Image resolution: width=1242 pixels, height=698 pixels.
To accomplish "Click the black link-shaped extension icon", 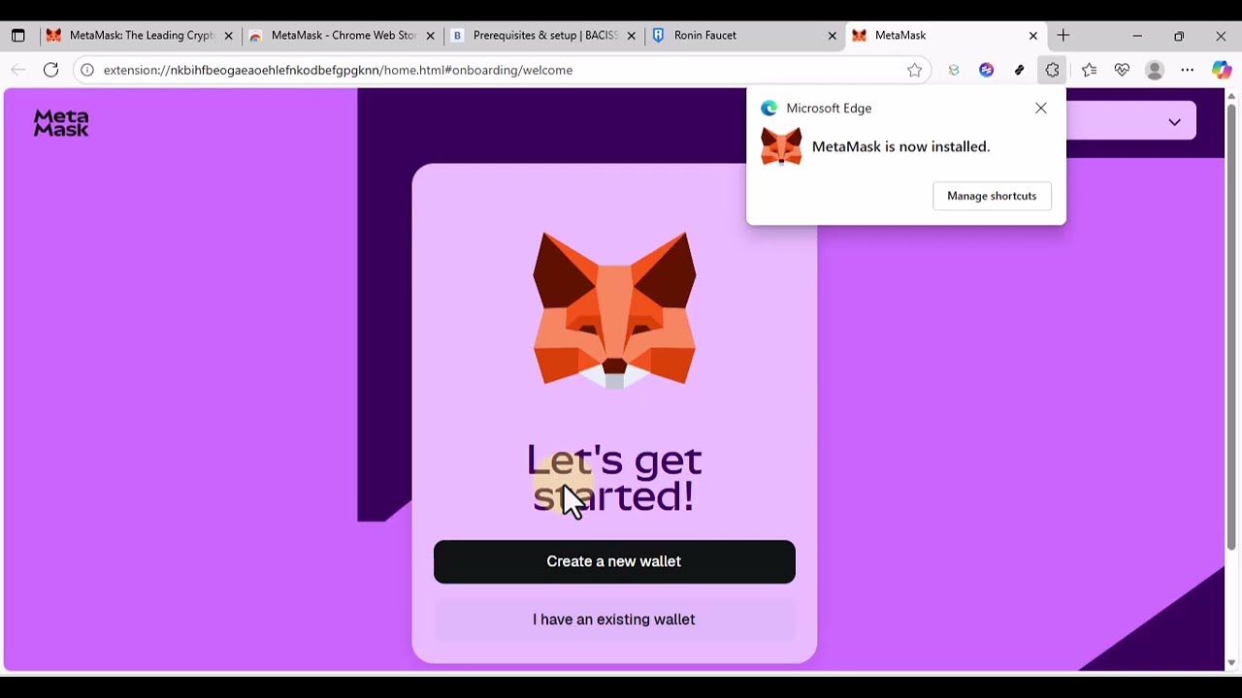I will point(1019,70).
